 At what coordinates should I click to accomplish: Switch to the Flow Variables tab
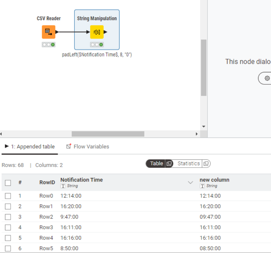[91, 147]
